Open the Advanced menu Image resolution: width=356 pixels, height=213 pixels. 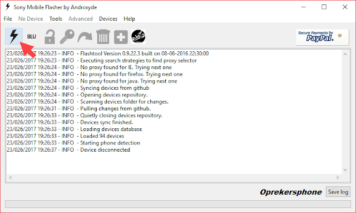[x=81, y=18]
